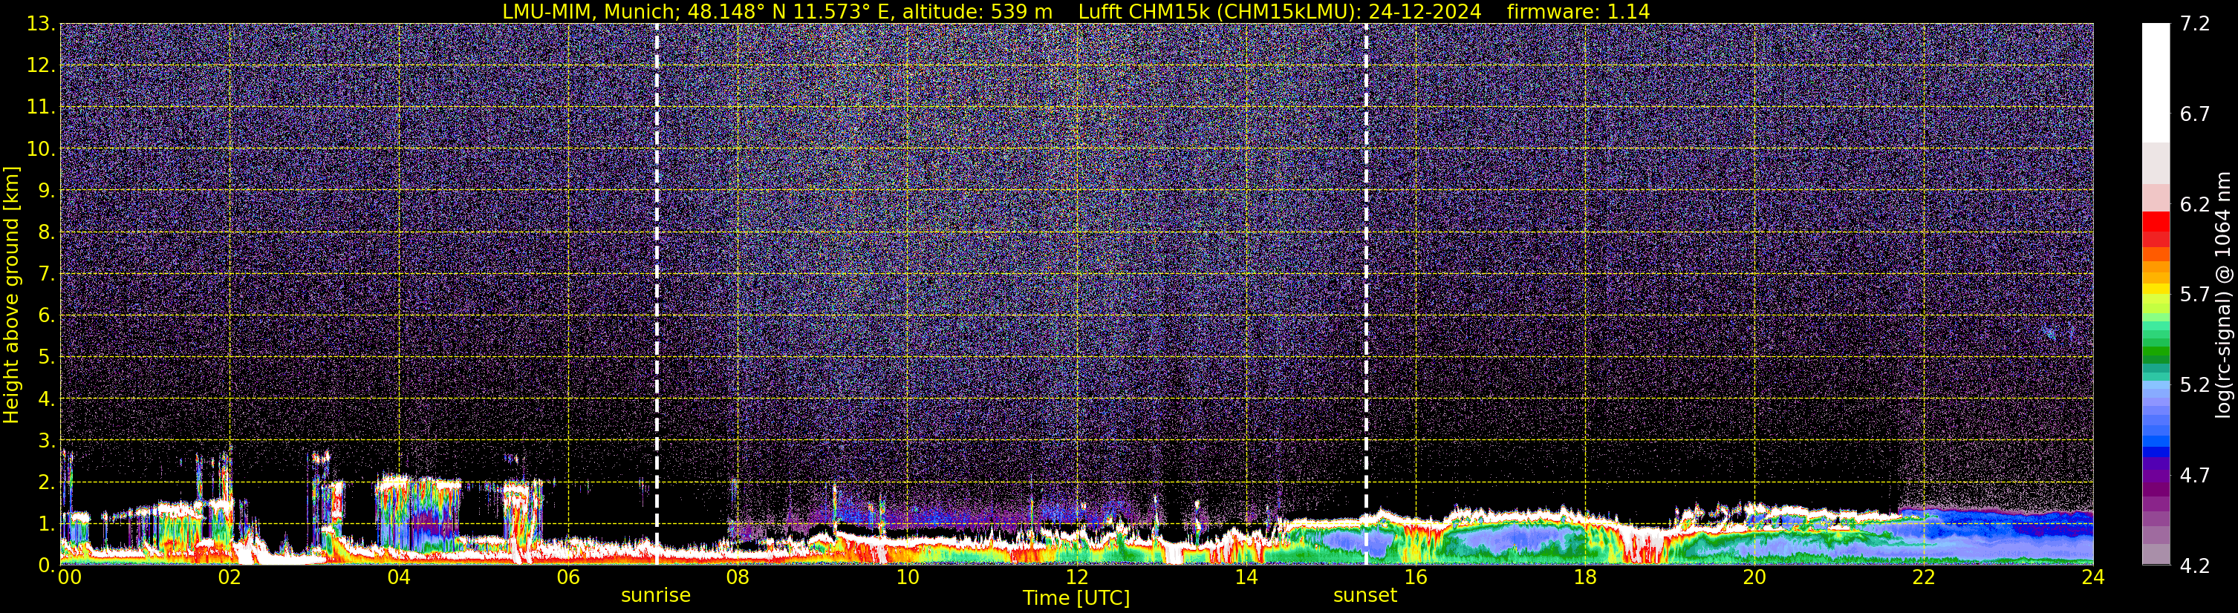Viewport: 2238px width, 613px height.
Task: Click the 'Time [UTC]' axis title
Action: (x=1076, y=598)
